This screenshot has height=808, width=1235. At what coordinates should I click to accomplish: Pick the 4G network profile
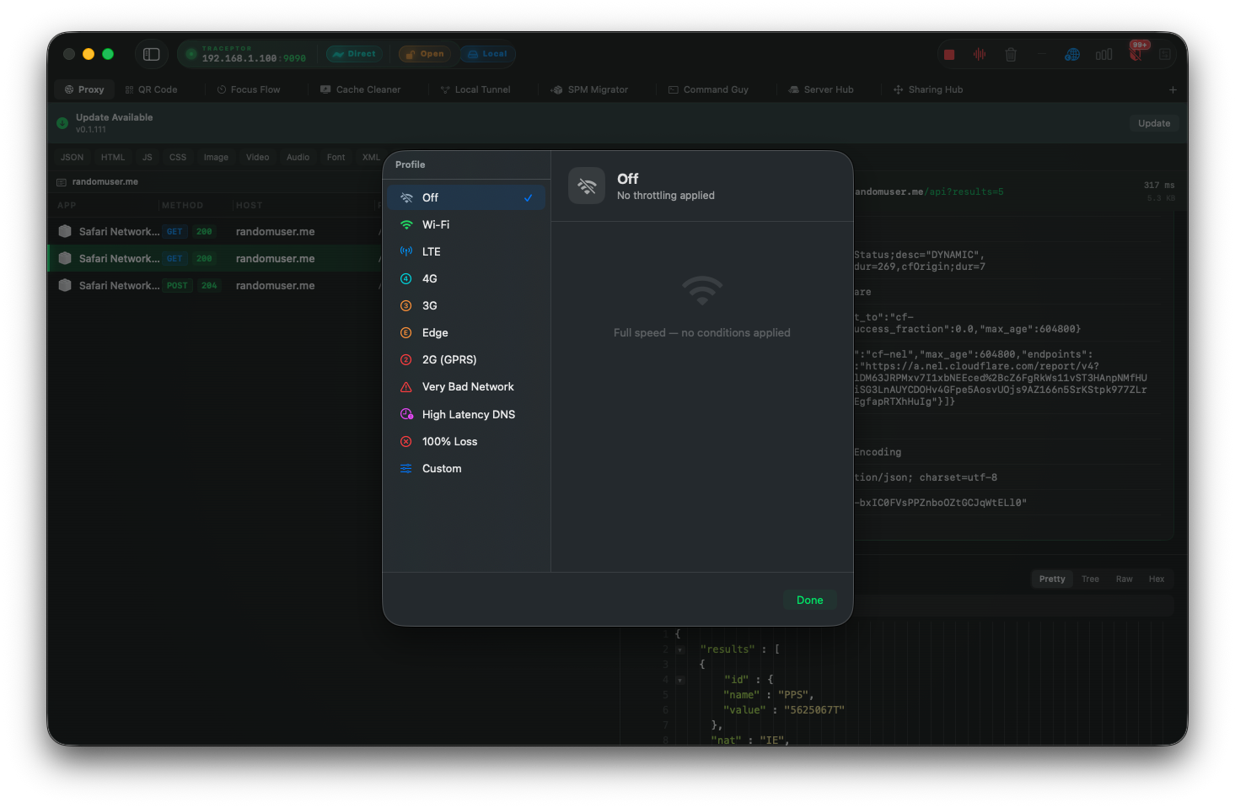click(466, 278)
